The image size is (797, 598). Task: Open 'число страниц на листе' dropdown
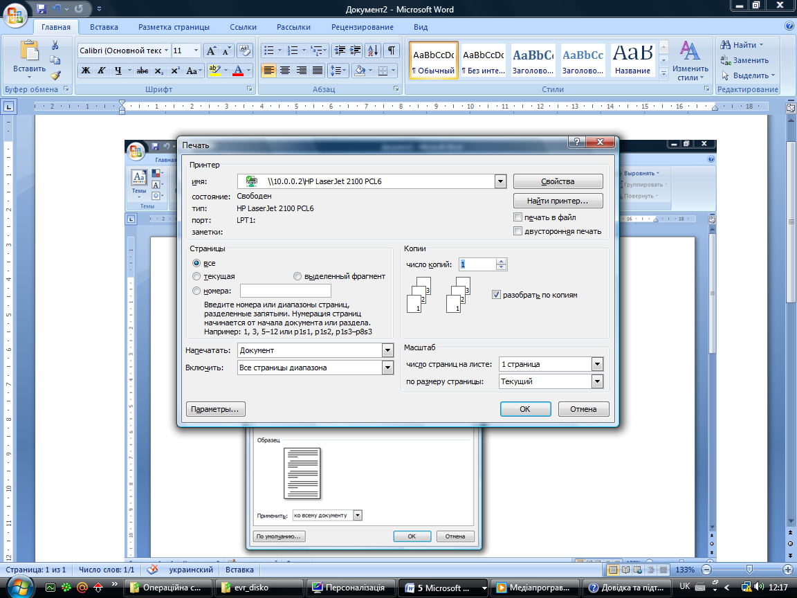[597, 364]
